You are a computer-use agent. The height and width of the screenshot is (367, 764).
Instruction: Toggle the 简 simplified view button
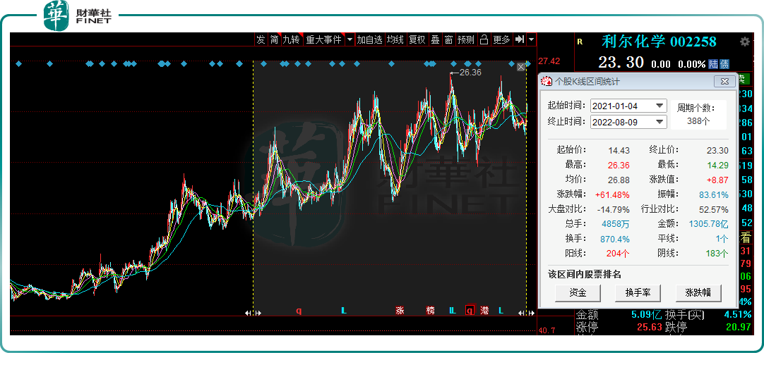[x=275, y=40]
